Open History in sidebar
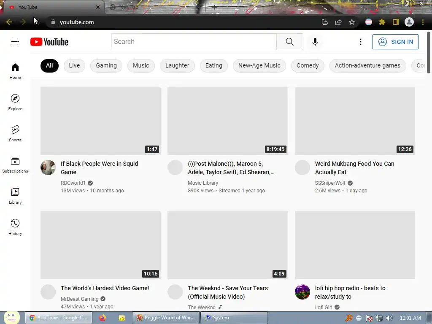This screenshot has height=324, width=432. (15, 227)
